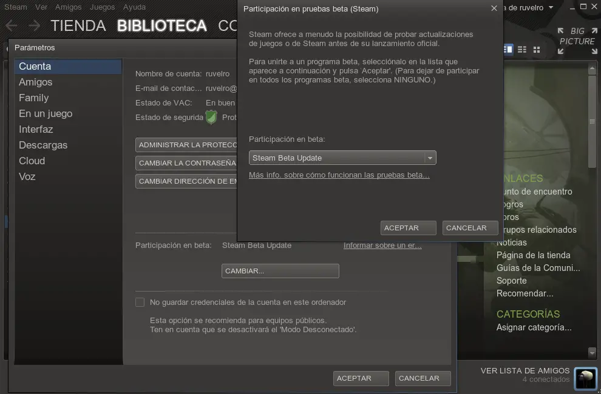Select Cuenta settings category
601x394 pixels.
68,66
